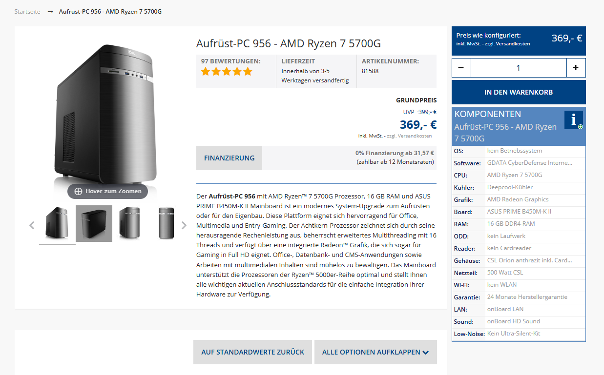Select the second angled-view thumbnail
This screenshot has width=604, height=375.
pyautogui.click(x=94, y=224)
